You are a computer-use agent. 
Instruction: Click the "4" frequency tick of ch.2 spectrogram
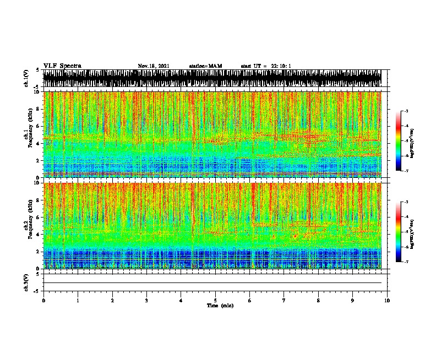point(39,235)
